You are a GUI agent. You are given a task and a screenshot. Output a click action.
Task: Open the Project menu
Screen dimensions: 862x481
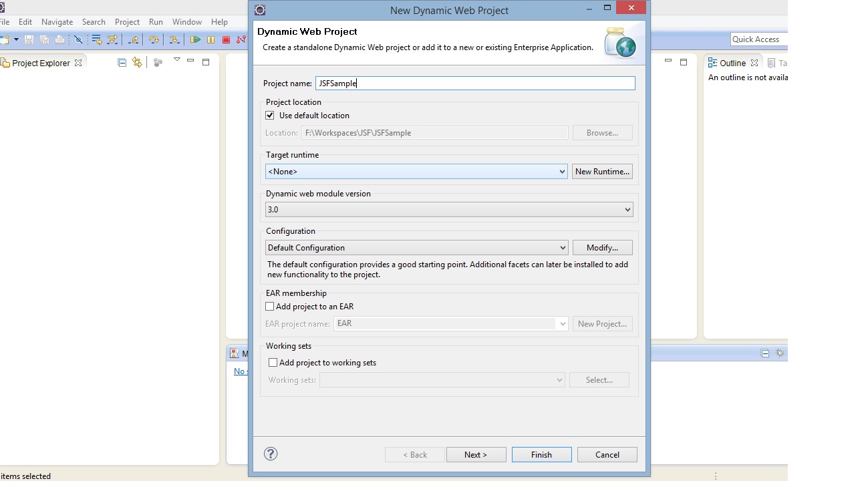point(127,22)
